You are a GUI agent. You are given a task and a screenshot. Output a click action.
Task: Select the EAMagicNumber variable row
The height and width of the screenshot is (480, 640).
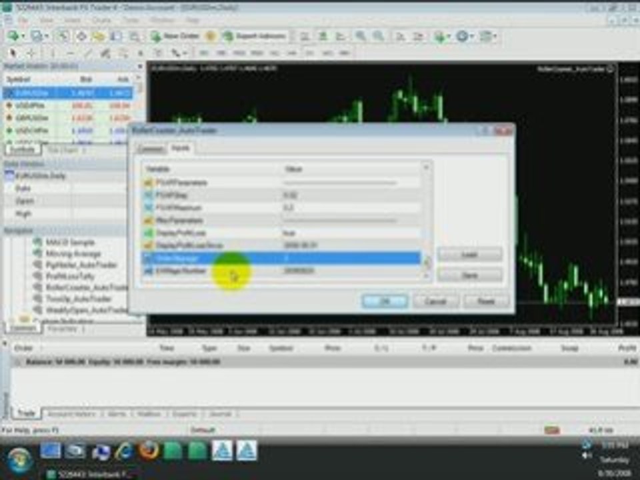click(x=281, y=271)
